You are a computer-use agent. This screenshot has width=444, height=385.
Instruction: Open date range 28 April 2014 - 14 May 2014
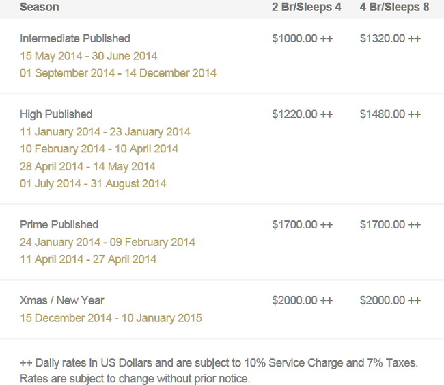tap(87, 166)
